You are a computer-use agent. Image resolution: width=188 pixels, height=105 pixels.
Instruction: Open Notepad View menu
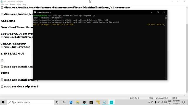click(19, 5)
